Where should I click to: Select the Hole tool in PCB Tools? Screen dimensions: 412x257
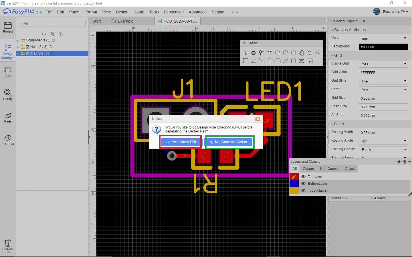pyautogui.click(x=310, y=53)
